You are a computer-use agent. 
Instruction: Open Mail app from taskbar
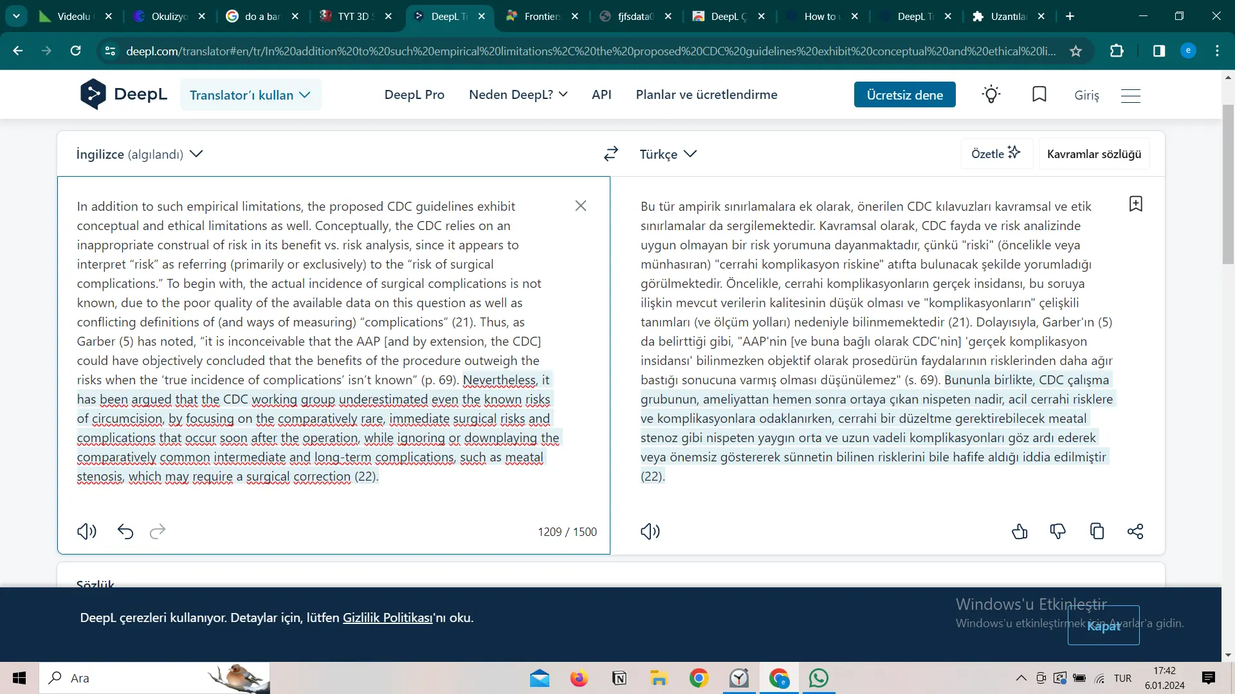[540, 678]
